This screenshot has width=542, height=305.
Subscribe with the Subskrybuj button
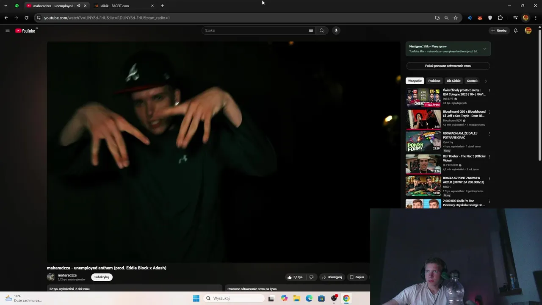coord(102,277)
